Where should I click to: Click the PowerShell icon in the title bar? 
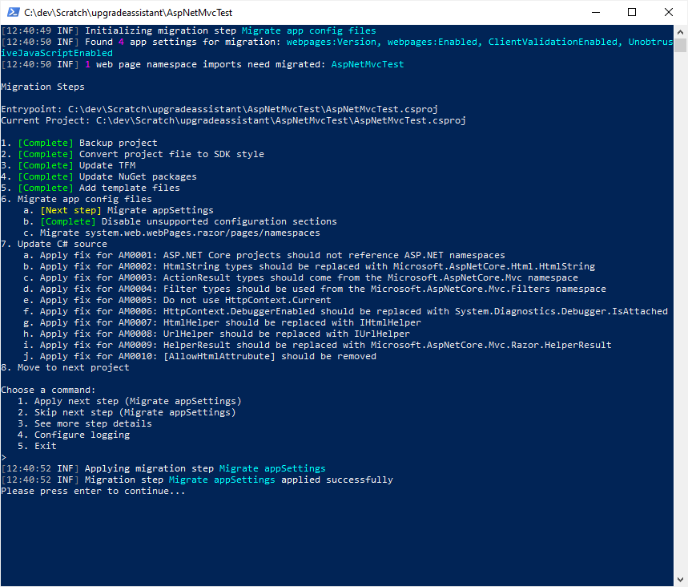tap(12, 12)
